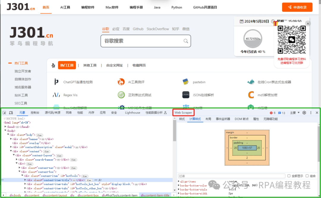Tick the 组合 checkbox
The width and height of the screenshot is (321, 198).
pos(307,176)
